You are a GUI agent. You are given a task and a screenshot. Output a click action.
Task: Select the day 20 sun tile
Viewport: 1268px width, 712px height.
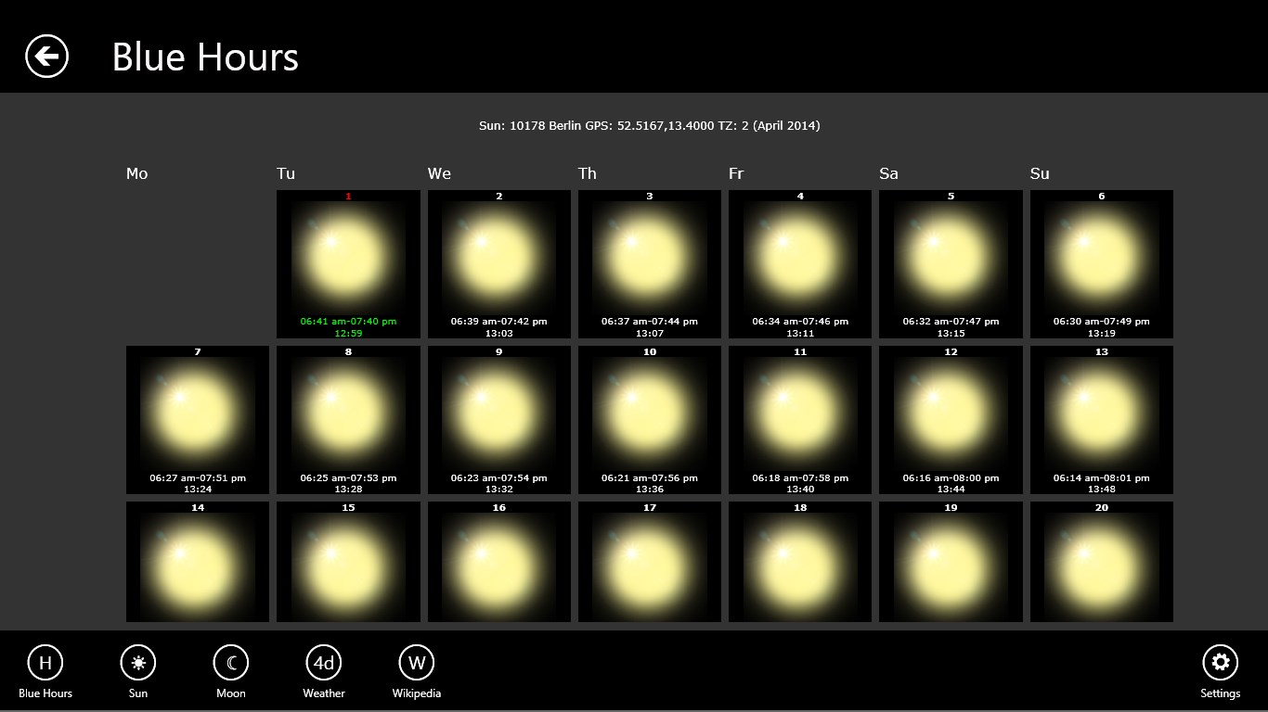pos(1101,562)
